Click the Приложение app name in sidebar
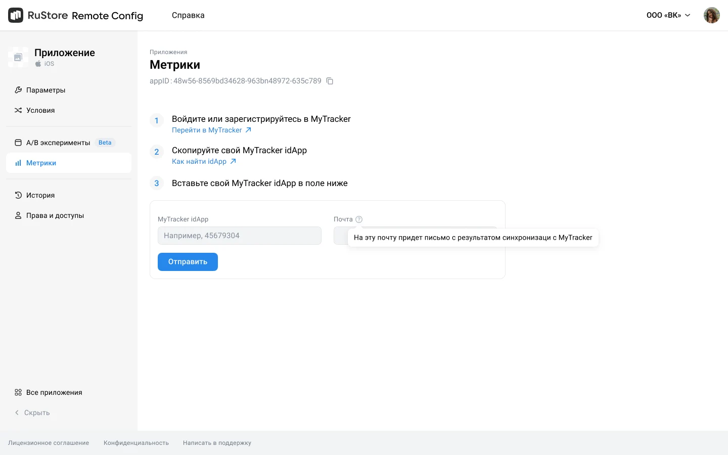Viewport: 728px width, 455px height. (65, 53)
